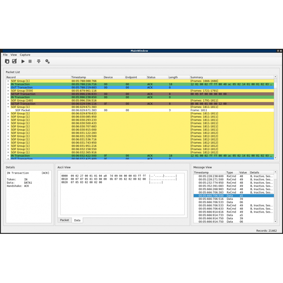Open the Capture menu
The height and width of the screenshot is (283, 283).
click(25, 55)
